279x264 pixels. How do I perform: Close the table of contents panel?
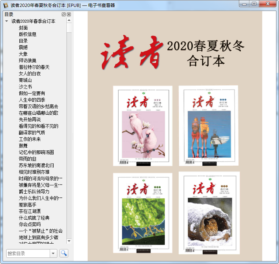69,14
